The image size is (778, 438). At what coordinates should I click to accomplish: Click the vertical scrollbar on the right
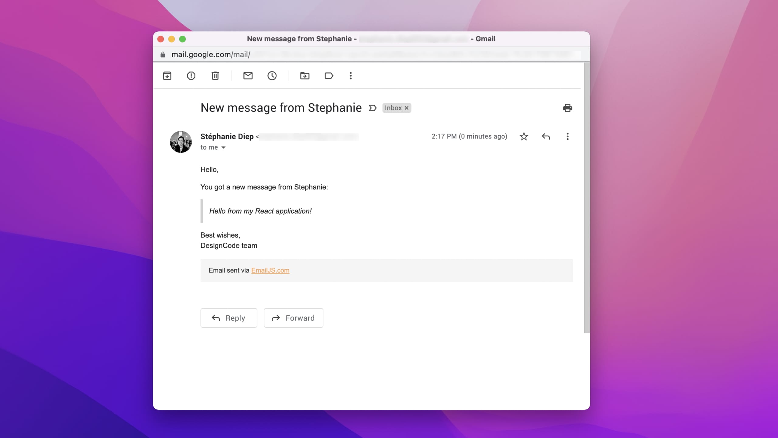587,198
